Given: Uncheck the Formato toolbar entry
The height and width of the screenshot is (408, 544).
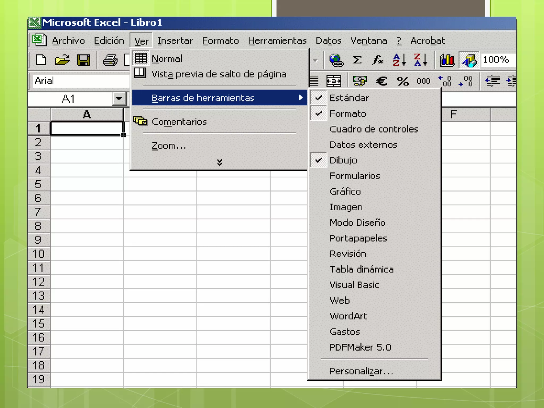Looking at the screenshot, I should coord(347,114).
